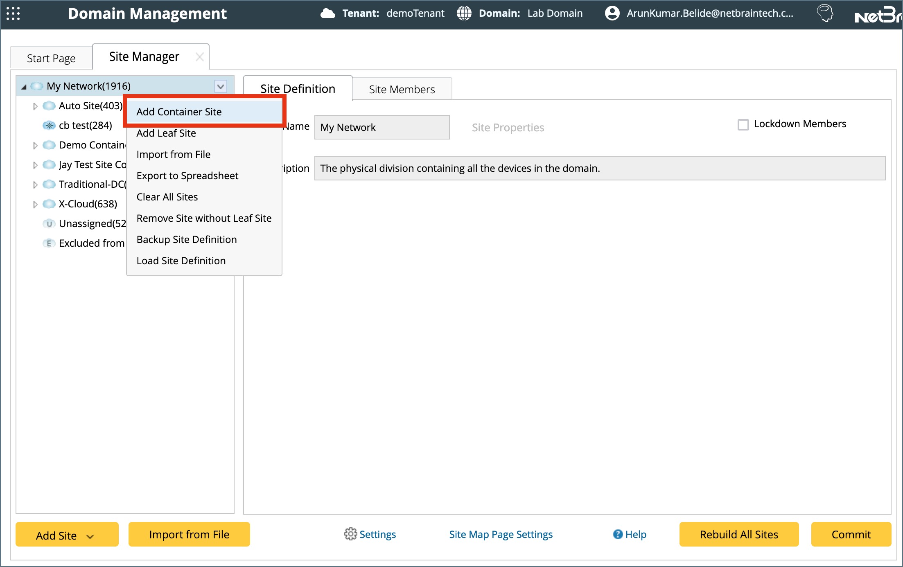This screenshot has height=567, width=903.
Task: Enable the Lockdown Members checkbox
Action: click(743, 124)
